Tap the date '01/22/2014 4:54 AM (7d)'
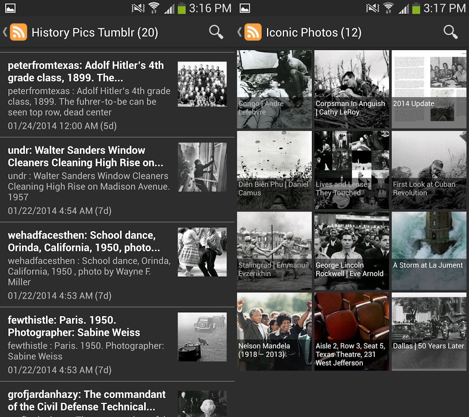 59,211
